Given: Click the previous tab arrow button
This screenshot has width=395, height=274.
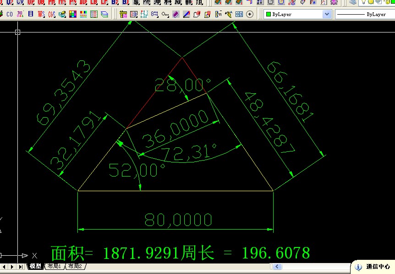Looking at the screenshot, I should (x=4, y=267).
